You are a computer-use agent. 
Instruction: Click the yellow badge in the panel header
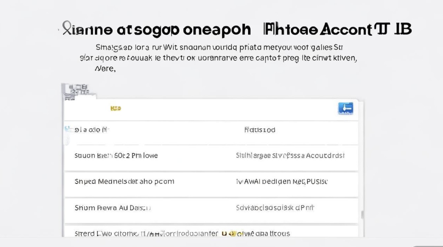coord(116,108)
